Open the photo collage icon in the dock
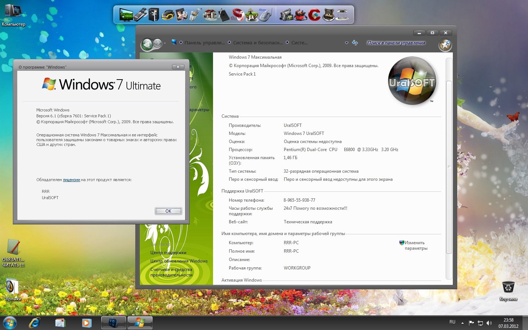Screen dimensions: 528x330 coord(181,15)
